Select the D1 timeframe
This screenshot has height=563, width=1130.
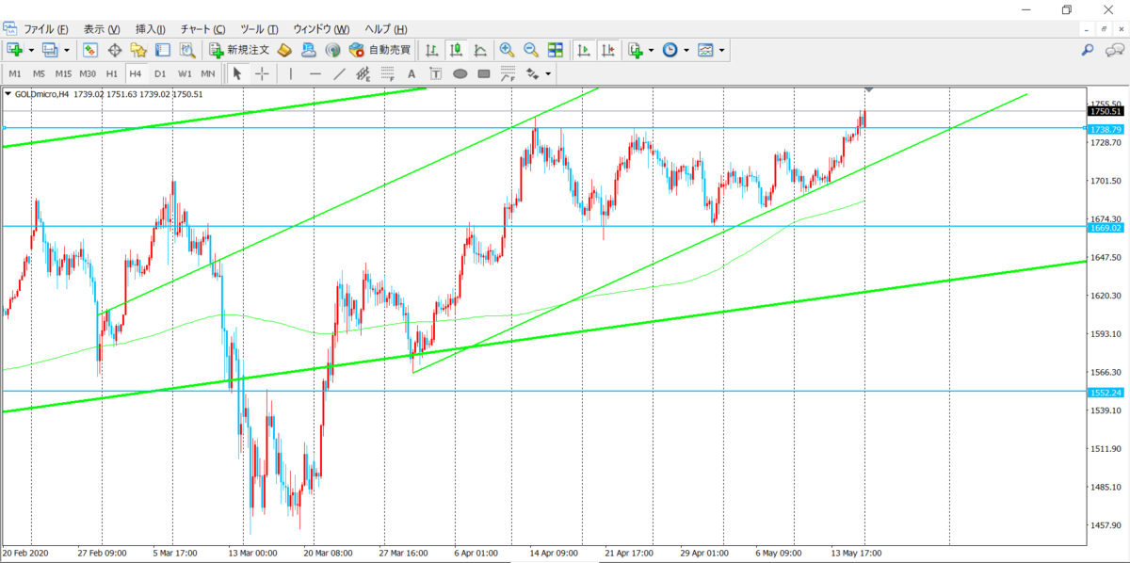(160, 73)
